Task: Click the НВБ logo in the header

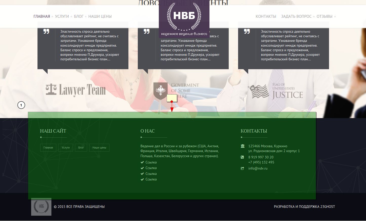Action: pyautogui.click(x=184, y=19)
